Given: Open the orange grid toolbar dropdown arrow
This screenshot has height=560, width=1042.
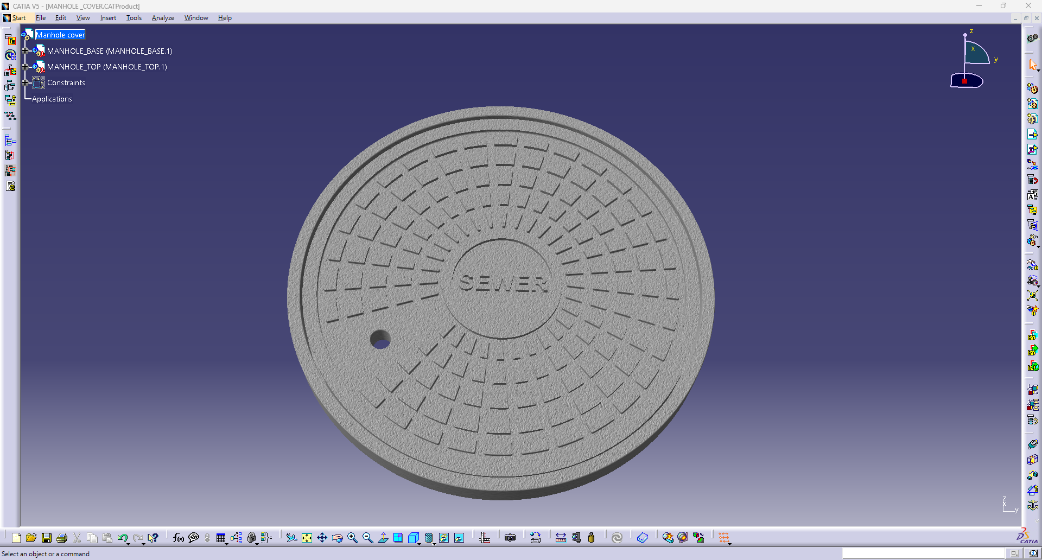Looking at the screenshot, I should (730, 543).
